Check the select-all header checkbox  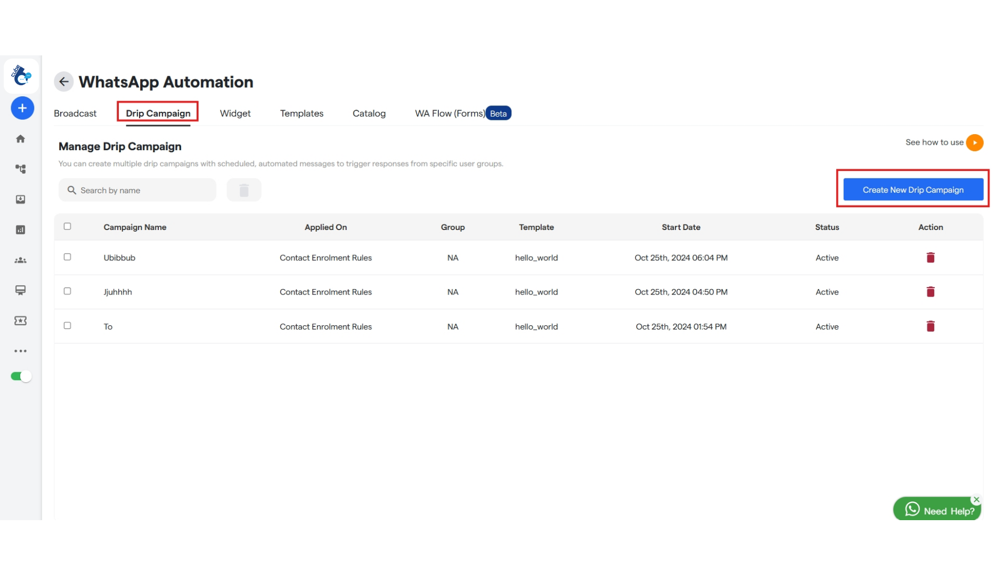67,226
